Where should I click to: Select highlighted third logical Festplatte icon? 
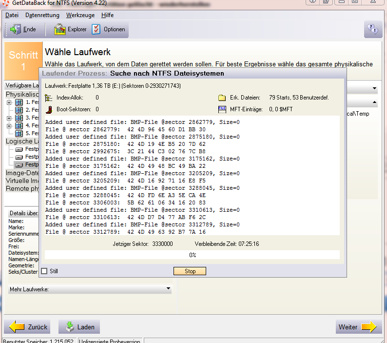pos(19,165)
